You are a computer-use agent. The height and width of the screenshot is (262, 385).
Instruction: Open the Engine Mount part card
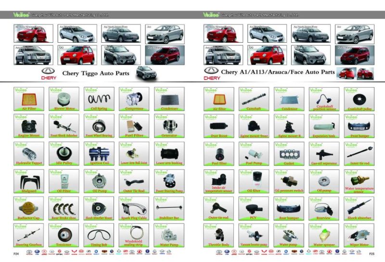pyautogui.click(x=29, y=126)
